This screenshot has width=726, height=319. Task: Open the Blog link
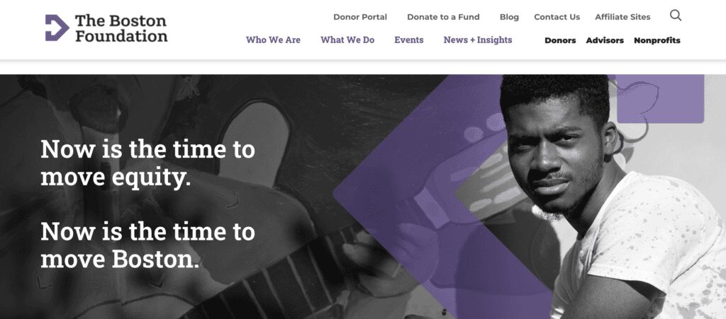coord(509,17)
